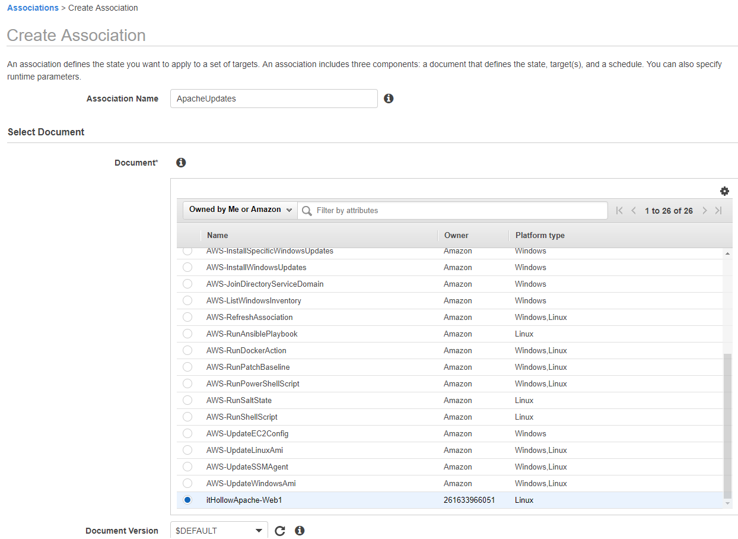
Task: Click the Filter by attributes search field
Action: (457, 211)
